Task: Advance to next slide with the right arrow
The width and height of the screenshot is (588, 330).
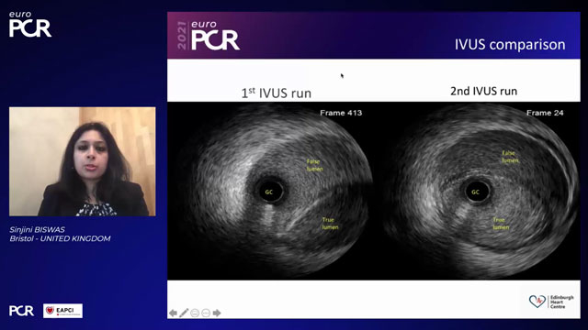Action: [x=217, y=313]
